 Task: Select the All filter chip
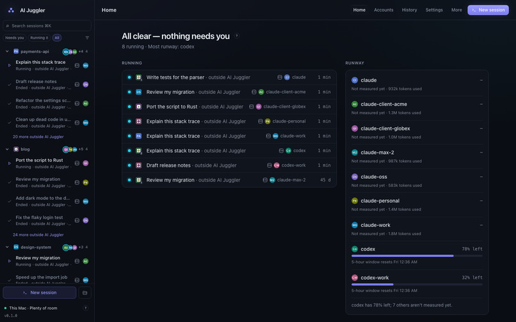(57, 38)
